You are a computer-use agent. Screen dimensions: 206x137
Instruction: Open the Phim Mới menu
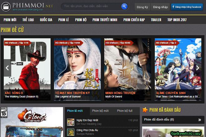click(10, 20)
